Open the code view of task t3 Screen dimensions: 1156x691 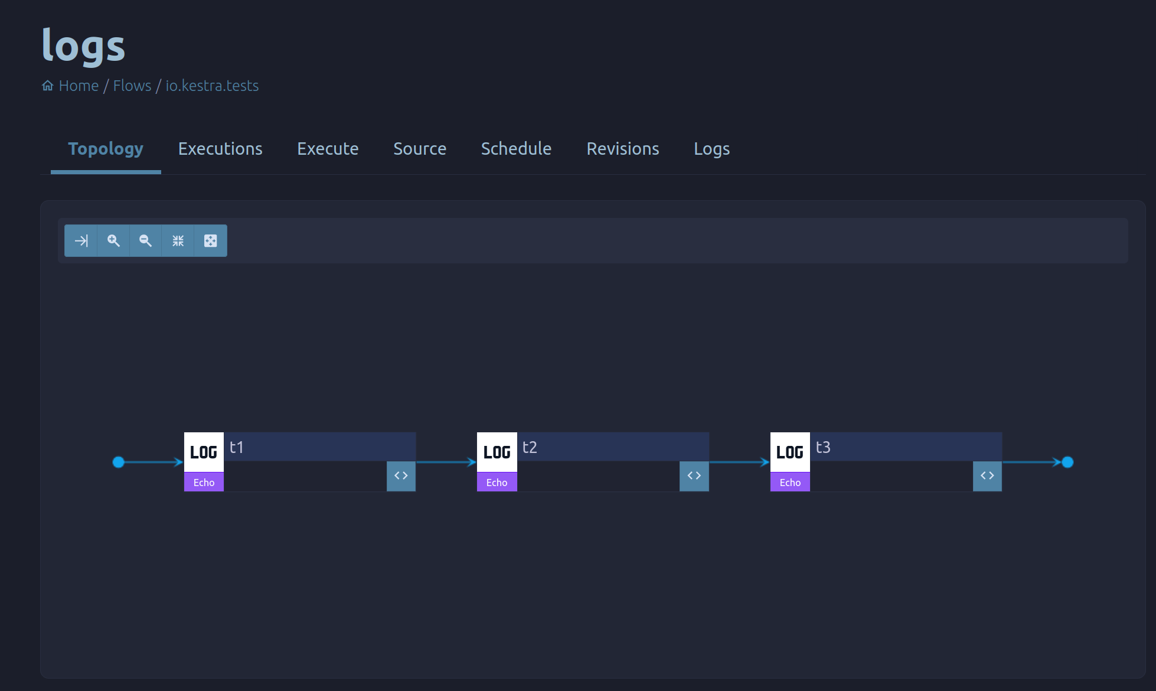[987, 476]
